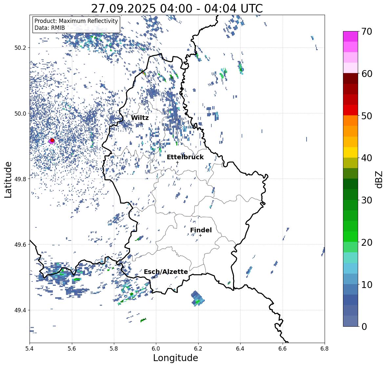Select the Esch/Alzette station label
387x366 pixels.
(x=166, y=272)
